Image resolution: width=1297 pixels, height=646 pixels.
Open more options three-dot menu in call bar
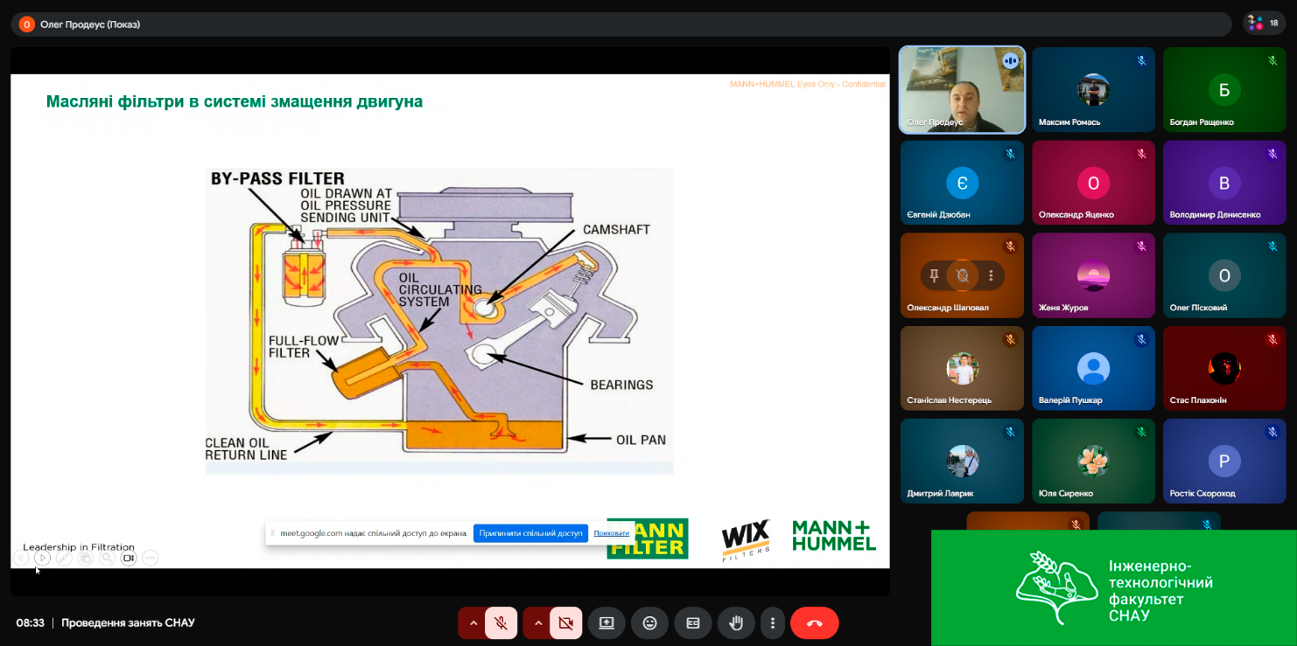(773, 623)
